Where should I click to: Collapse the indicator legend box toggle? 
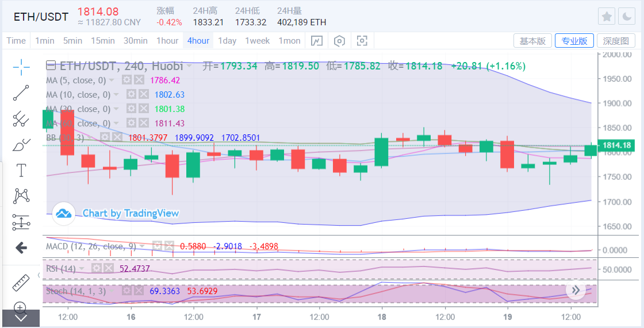point(51,65)
